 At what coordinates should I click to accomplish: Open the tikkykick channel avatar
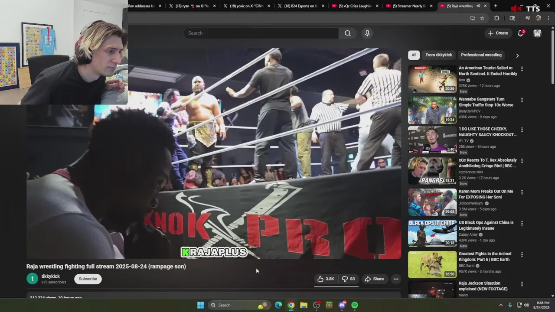click(x=33, y=279)
